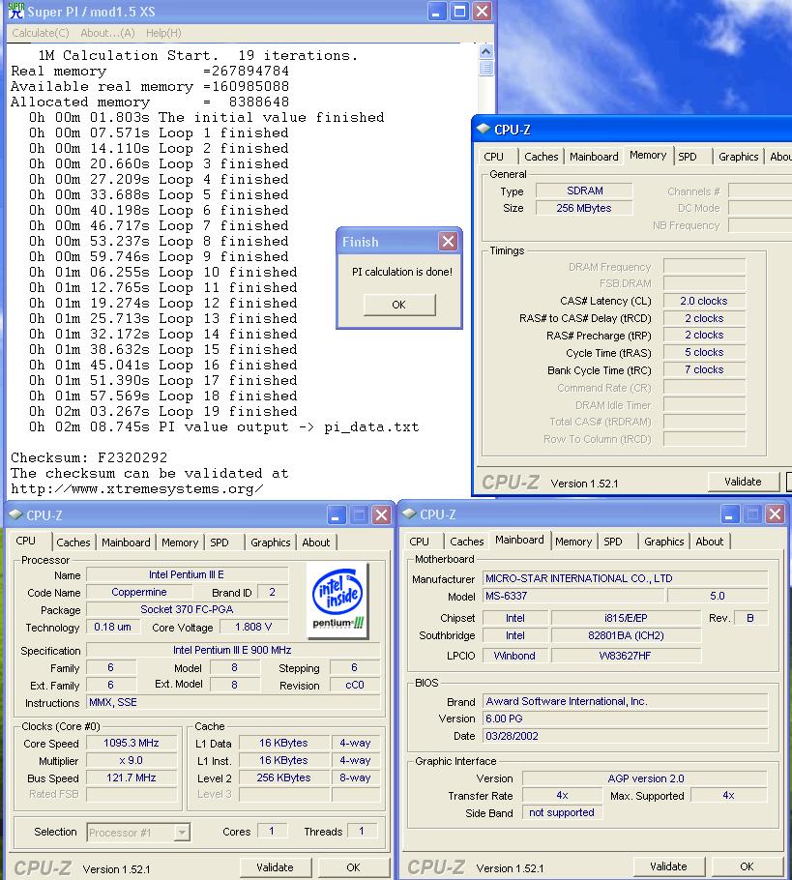Image resolution: width=792 pixels, height=880 pixels.
Task: Select SPD tab in the Memory CPU-Z window
Action: (687, 157)
